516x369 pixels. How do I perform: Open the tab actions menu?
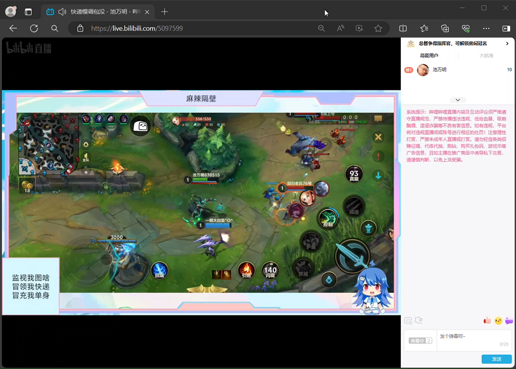(x=28, y=12)
